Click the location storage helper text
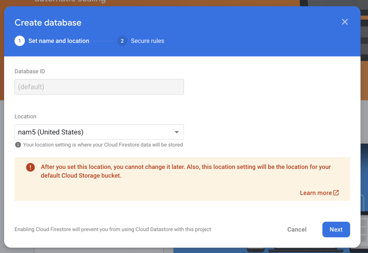 click(103, 145)
